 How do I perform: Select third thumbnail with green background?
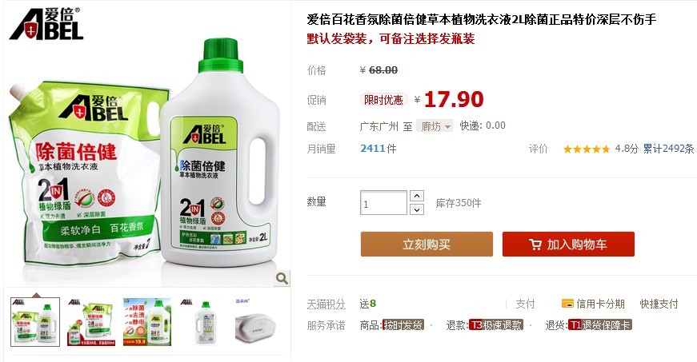[147, 322]
